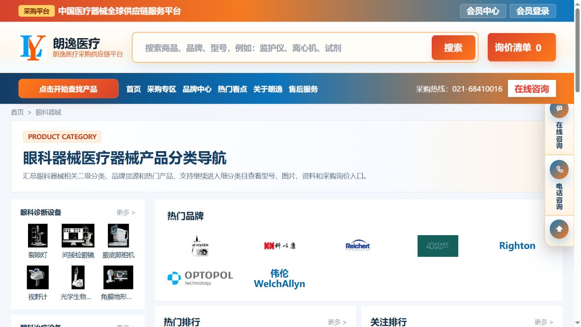581x327 pixels.
Task: Click the 朗逸医疗 LYL logo icon
Action: click(33, 48)
